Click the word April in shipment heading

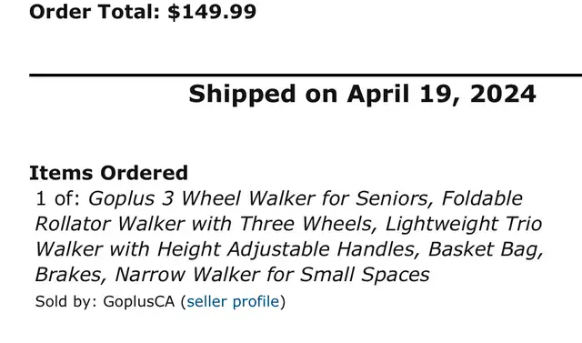(378, 95)
